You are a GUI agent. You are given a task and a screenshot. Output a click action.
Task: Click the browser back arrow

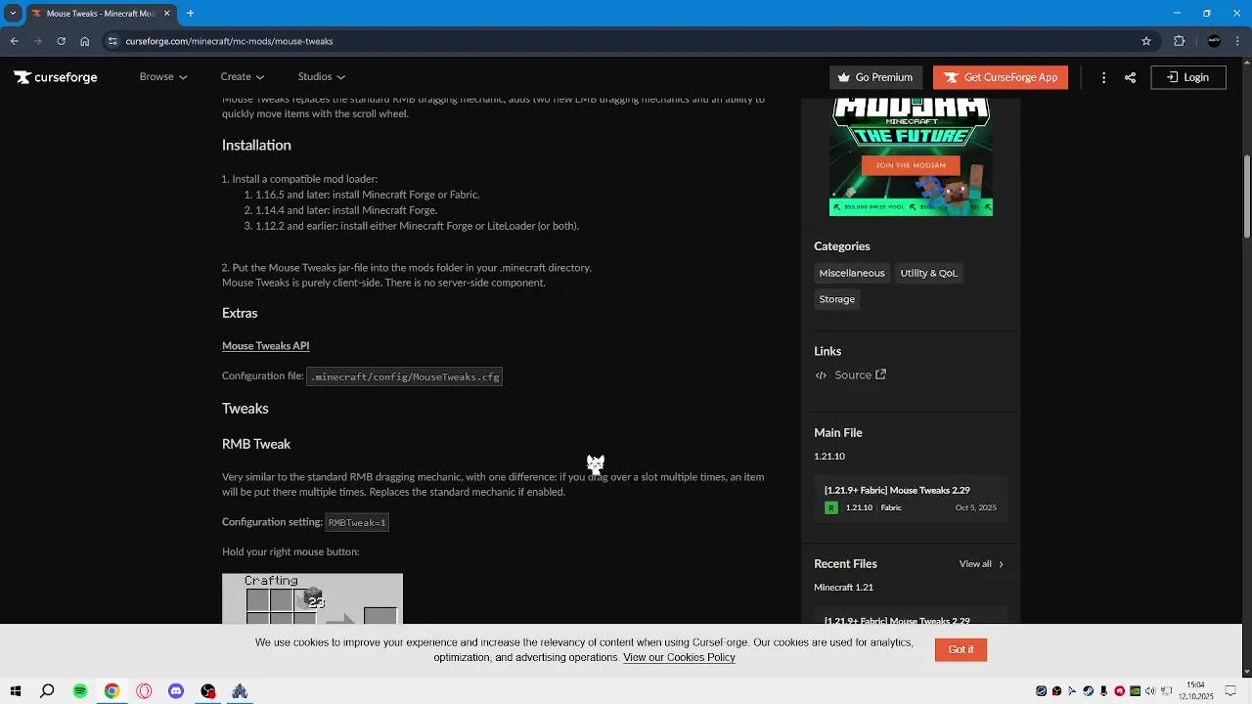tap(14, 41)
